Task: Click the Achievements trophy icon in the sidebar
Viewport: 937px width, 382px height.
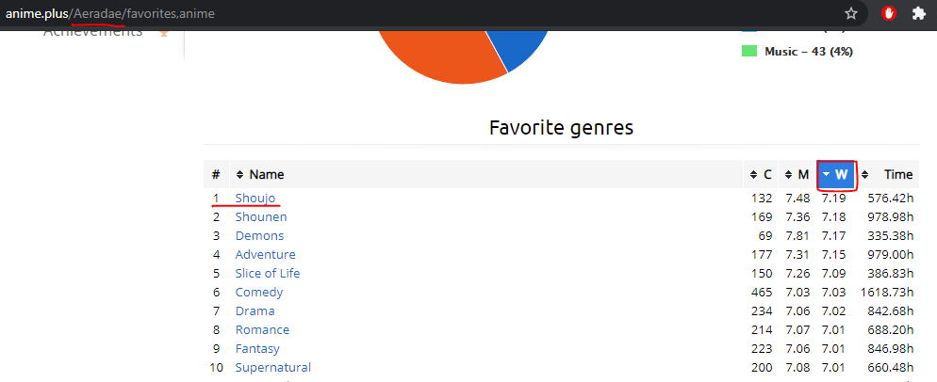Action: pos(164,33)
